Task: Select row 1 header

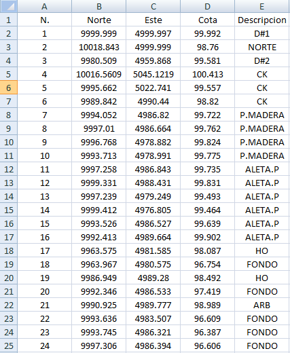Action: (9, 20)
